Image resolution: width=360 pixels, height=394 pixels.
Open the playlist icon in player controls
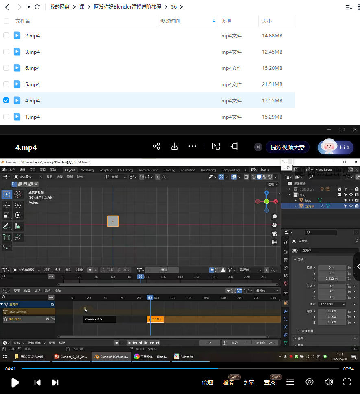point(290,382)
